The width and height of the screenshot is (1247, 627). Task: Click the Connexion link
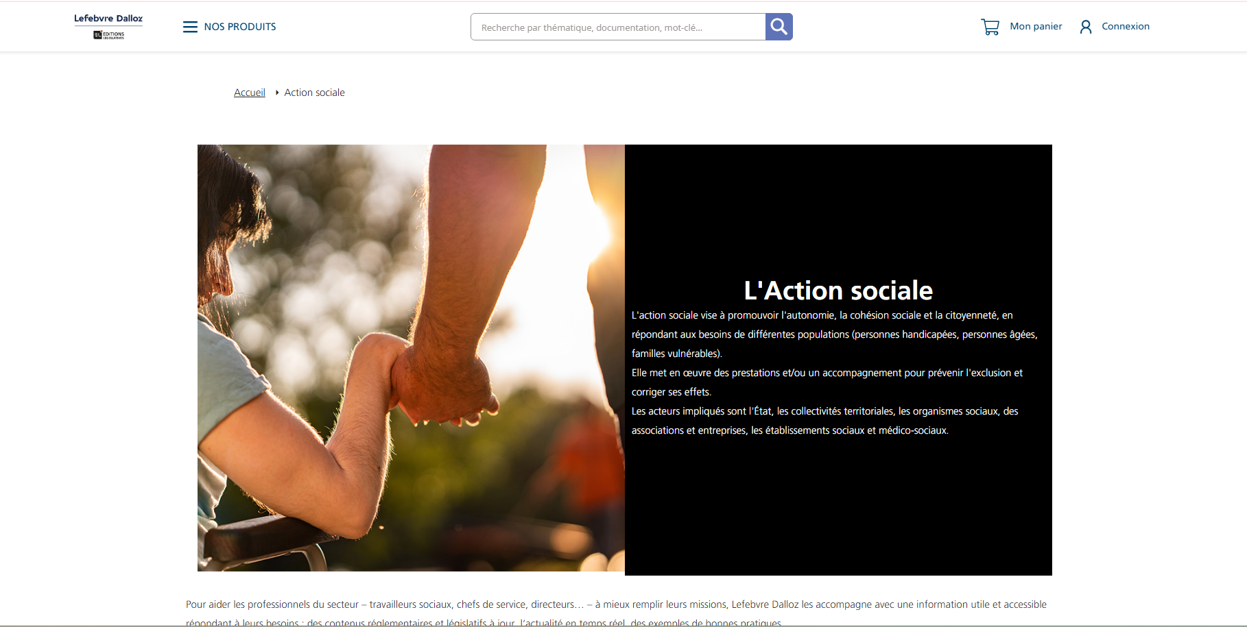1126,26
